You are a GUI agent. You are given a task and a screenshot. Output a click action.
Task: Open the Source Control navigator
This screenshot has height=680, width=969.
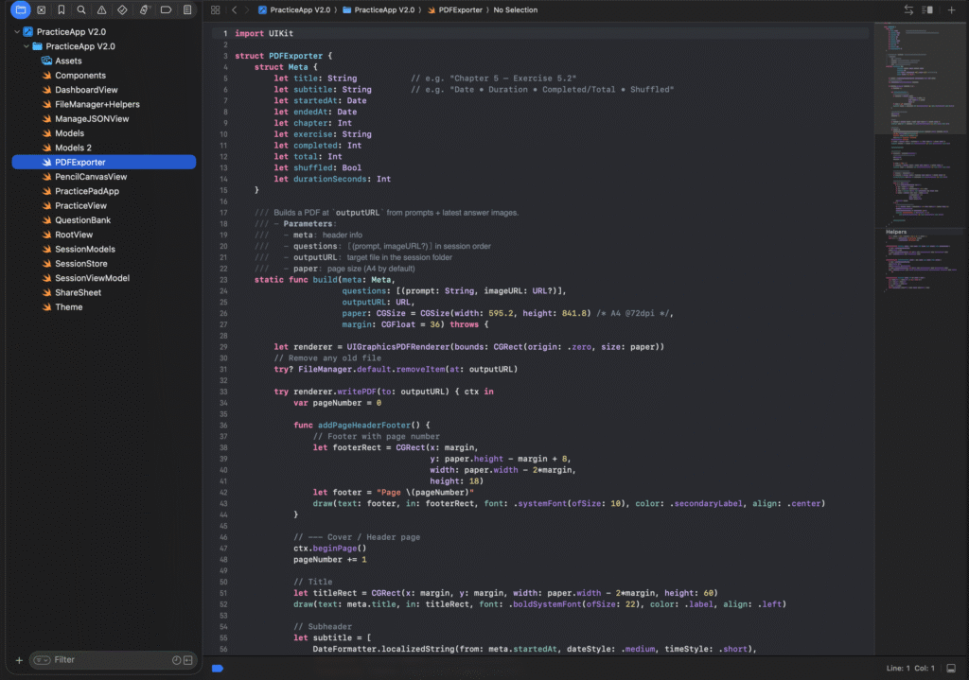click(41, 9)
